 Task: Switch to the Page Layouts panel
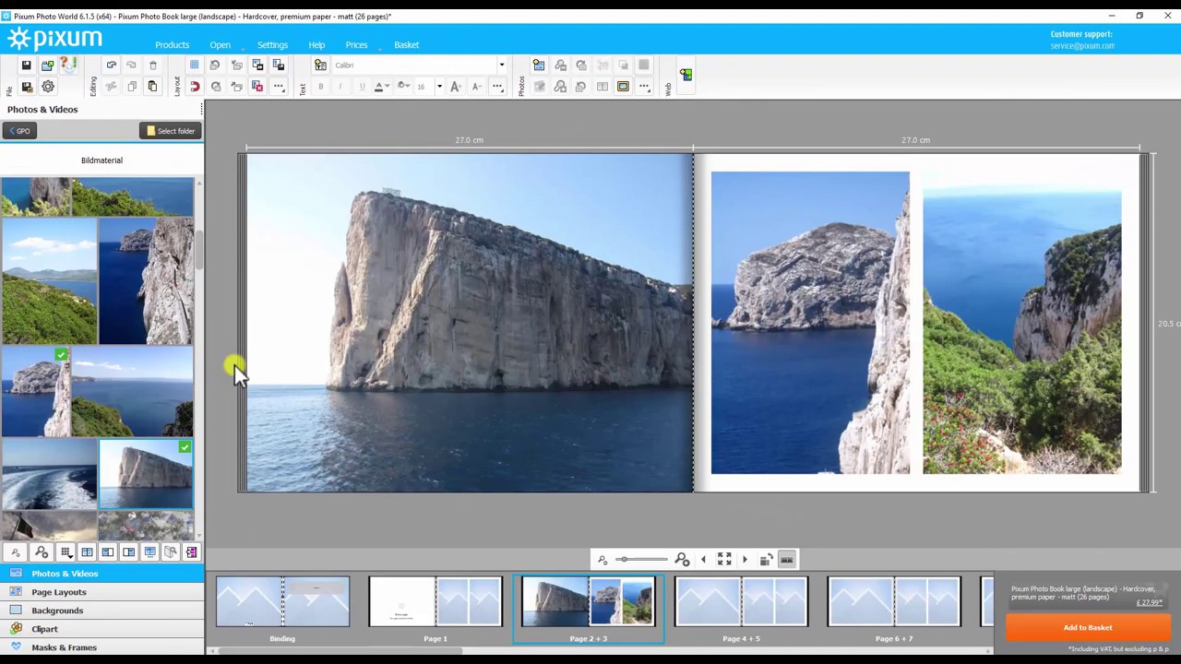[101, 592]
